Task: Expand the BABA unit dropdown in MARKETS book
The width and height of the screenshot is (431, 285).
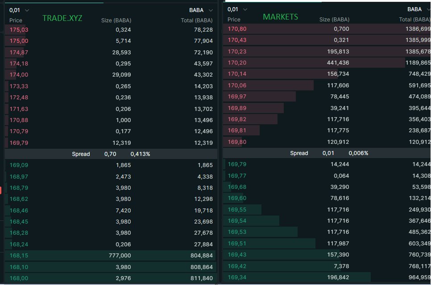Action: coord(418,9)
